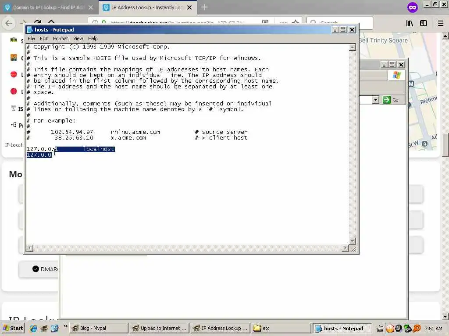
Task: Click the private browsing mask icon
Action: pyautogui.click(x=413, y=7)
